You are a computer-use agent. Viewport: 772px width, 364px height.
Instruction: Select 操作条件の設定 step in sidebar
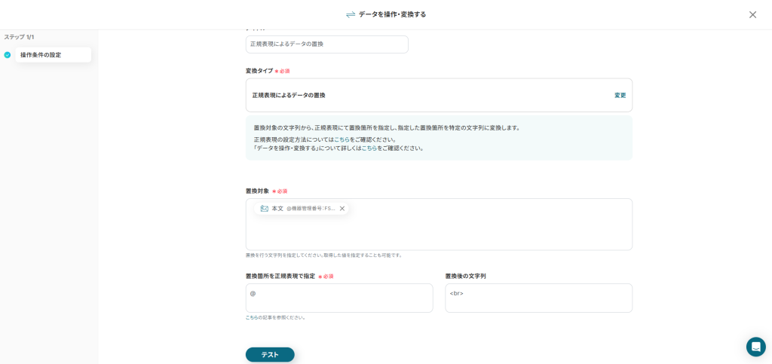click(41, 55)
